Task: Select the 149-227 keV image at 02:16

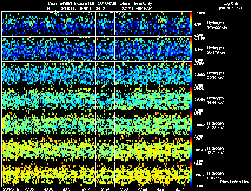Action: tap(11, 24)
